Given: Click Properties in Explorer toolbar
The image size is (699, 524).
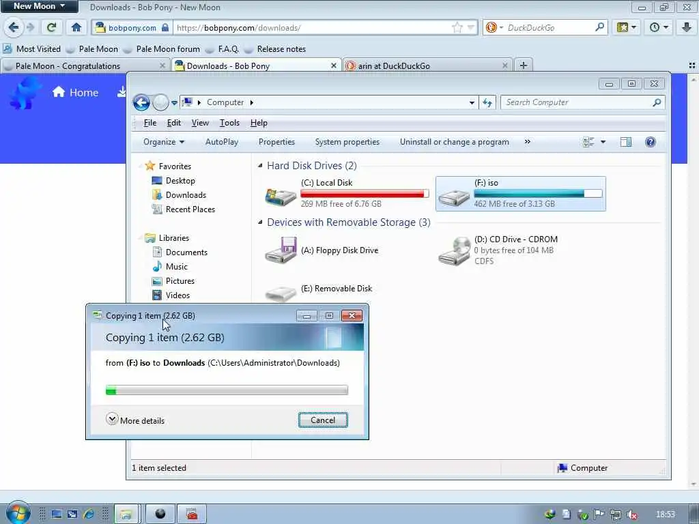Looking at the screenshot, I should (x=276, y=142).
